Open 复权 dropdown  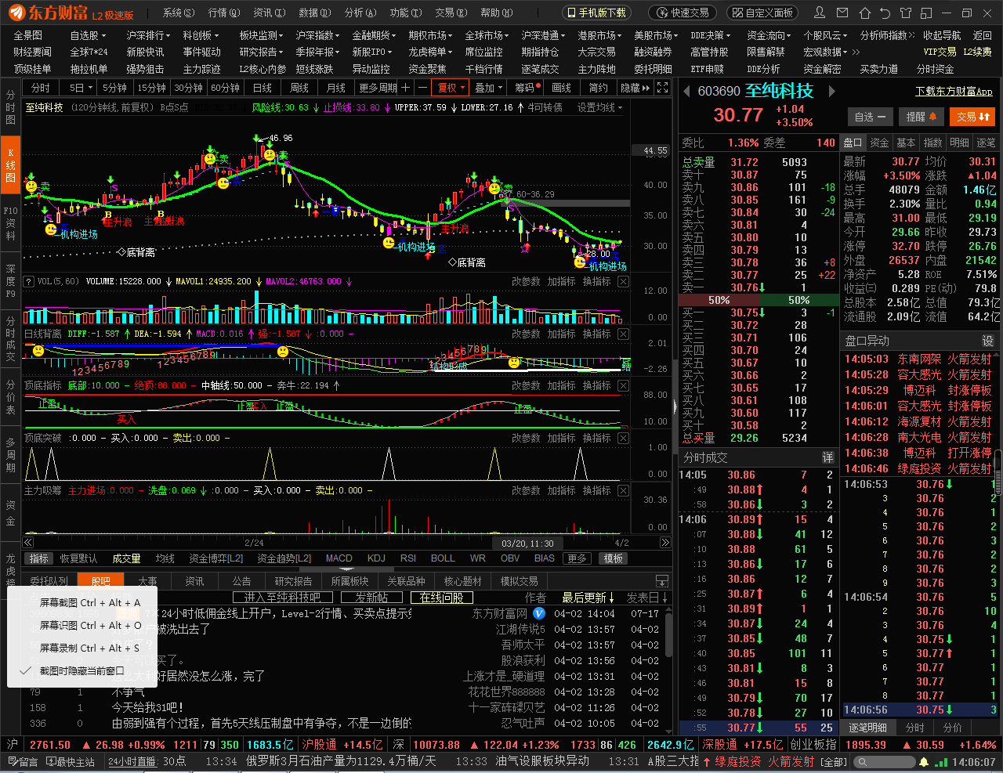(x=451, y=88)
